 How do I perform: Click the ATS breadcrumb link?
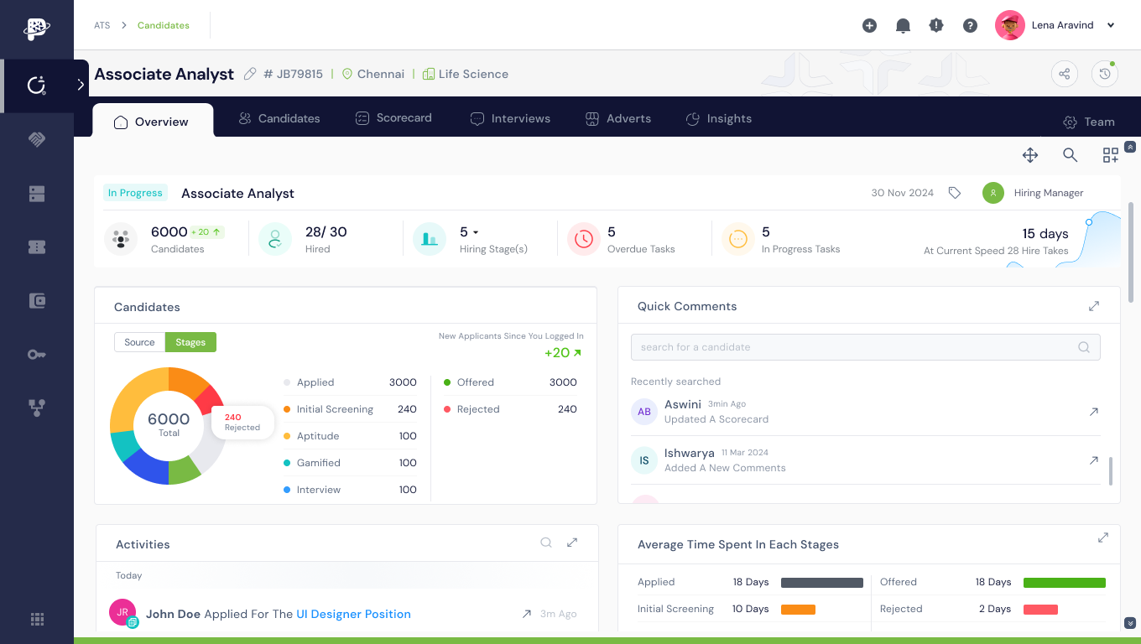pyautogui.click(x=102, y=25)
